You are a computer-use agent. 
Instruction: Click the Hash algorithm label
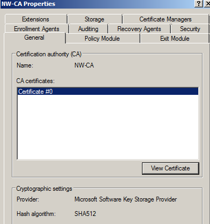[36, 214]
